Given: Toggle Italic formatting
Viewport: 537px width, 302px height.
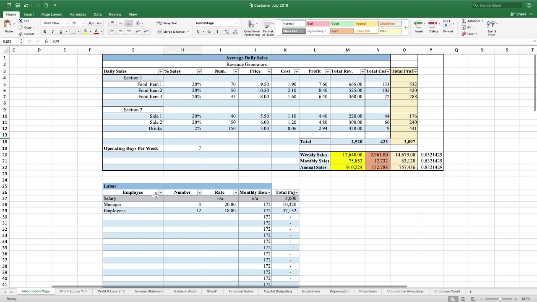Looking at the screenshot, I should pyautogui.click(x=52, y=31).
